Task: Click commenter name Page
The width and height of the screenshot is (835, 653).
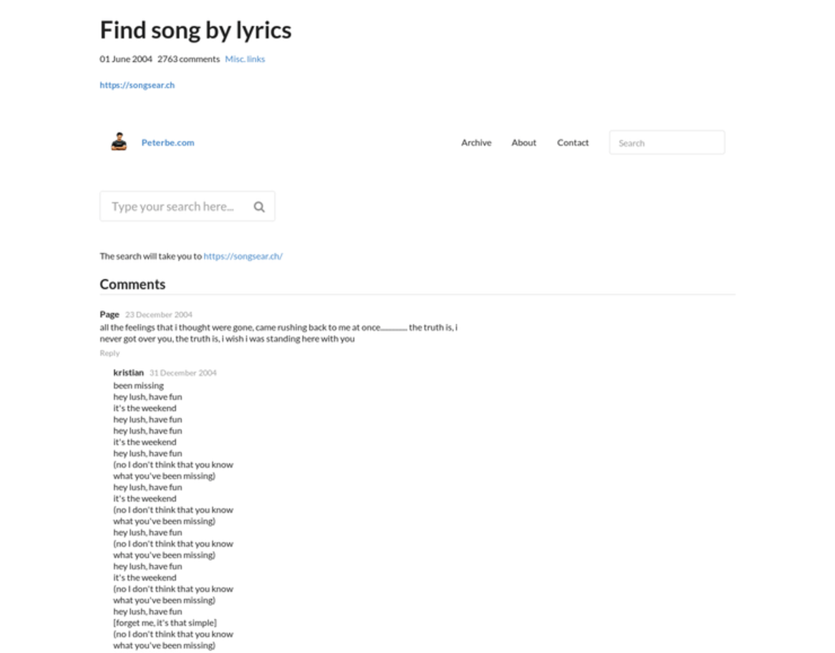Action: coord(110,314)
